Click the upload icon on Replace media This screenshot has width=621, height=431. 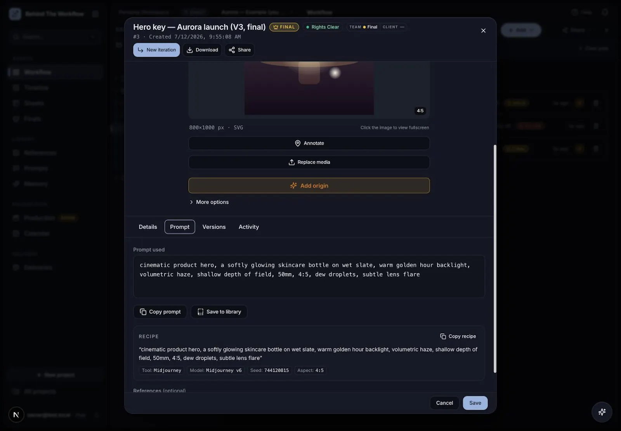click(291, 162)
